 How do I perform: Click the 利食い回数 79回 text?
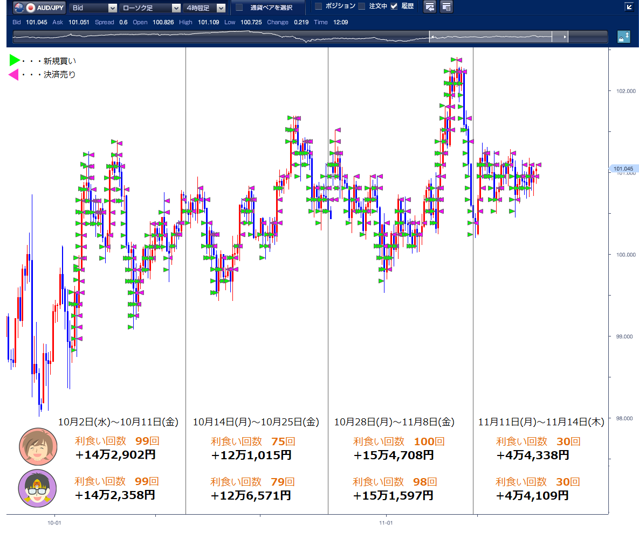[x=252, y=482]
